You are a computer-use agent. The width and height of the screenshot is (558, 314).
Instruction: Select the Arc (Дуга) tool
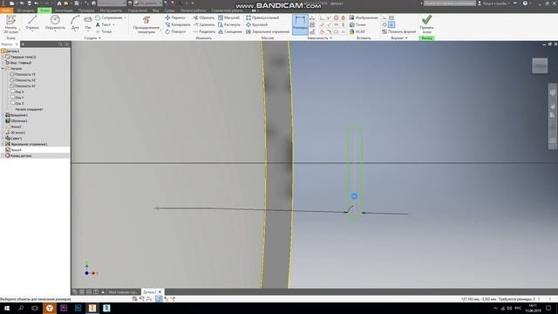tap(75, 23)
